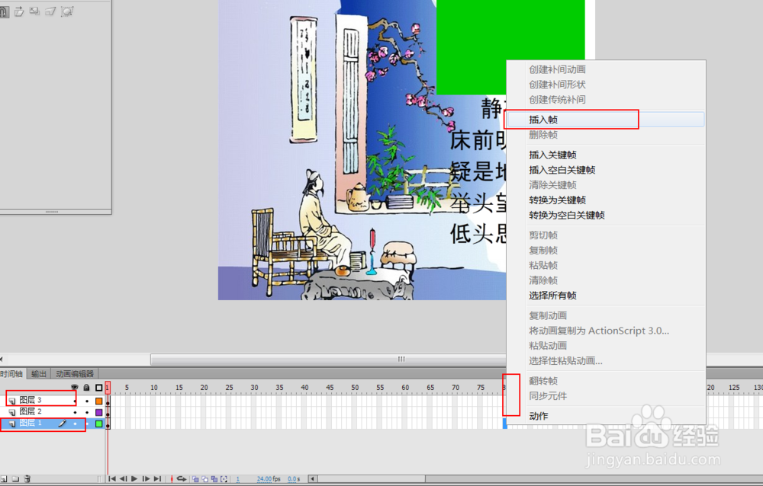This screenshot has width=763, height=486.
Task: Select the 图层 1 layer
Action: [x=31, y=423]
